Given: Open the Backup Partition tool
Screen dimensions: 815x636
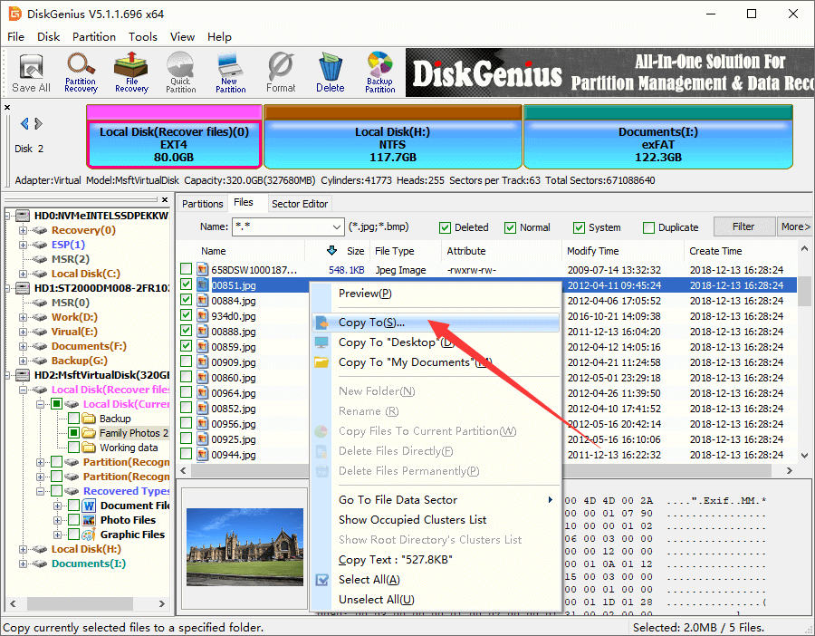Looking at the screenshot, I should (380, 72).
